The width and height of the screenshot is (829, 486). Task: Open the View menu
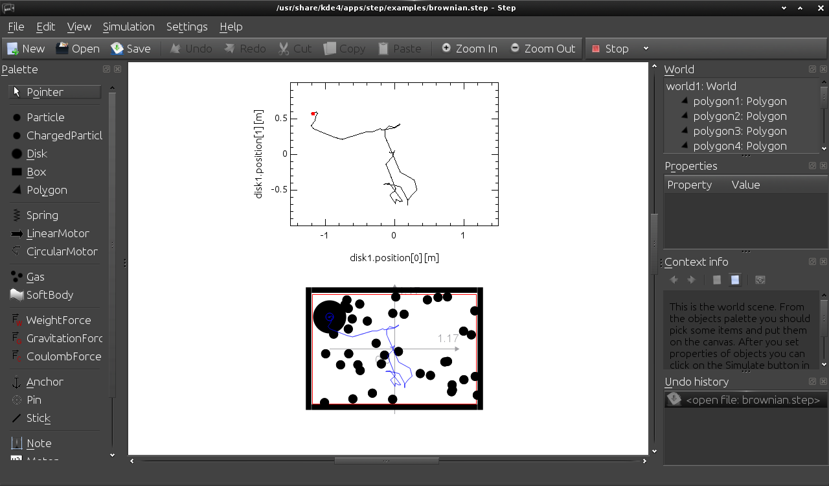pos(79,27)
